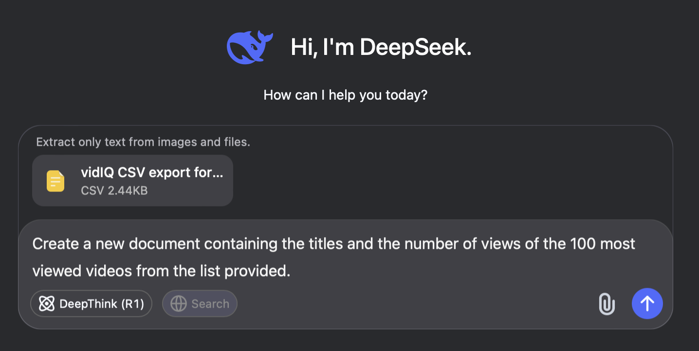699x351 pixels.
Task: Click the "CSV 2.44KB" file size label
Action: pos(114,190)
